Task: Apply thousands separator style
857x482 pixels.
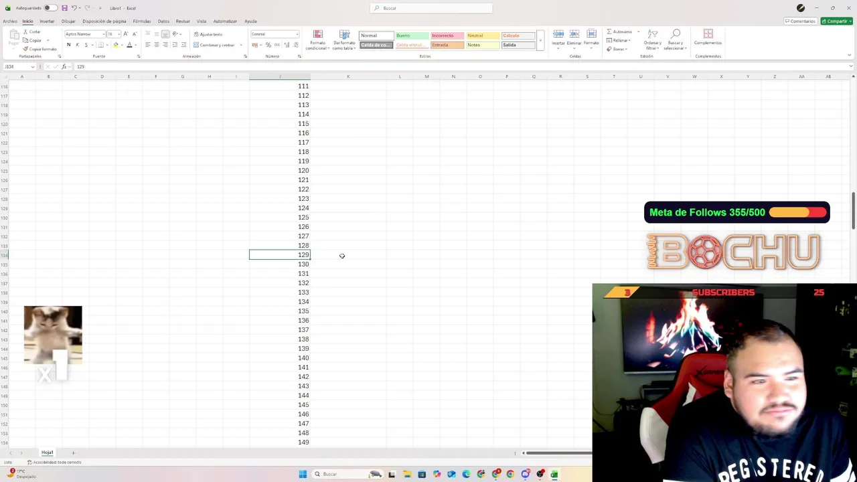Action: (x=277, y=45)
